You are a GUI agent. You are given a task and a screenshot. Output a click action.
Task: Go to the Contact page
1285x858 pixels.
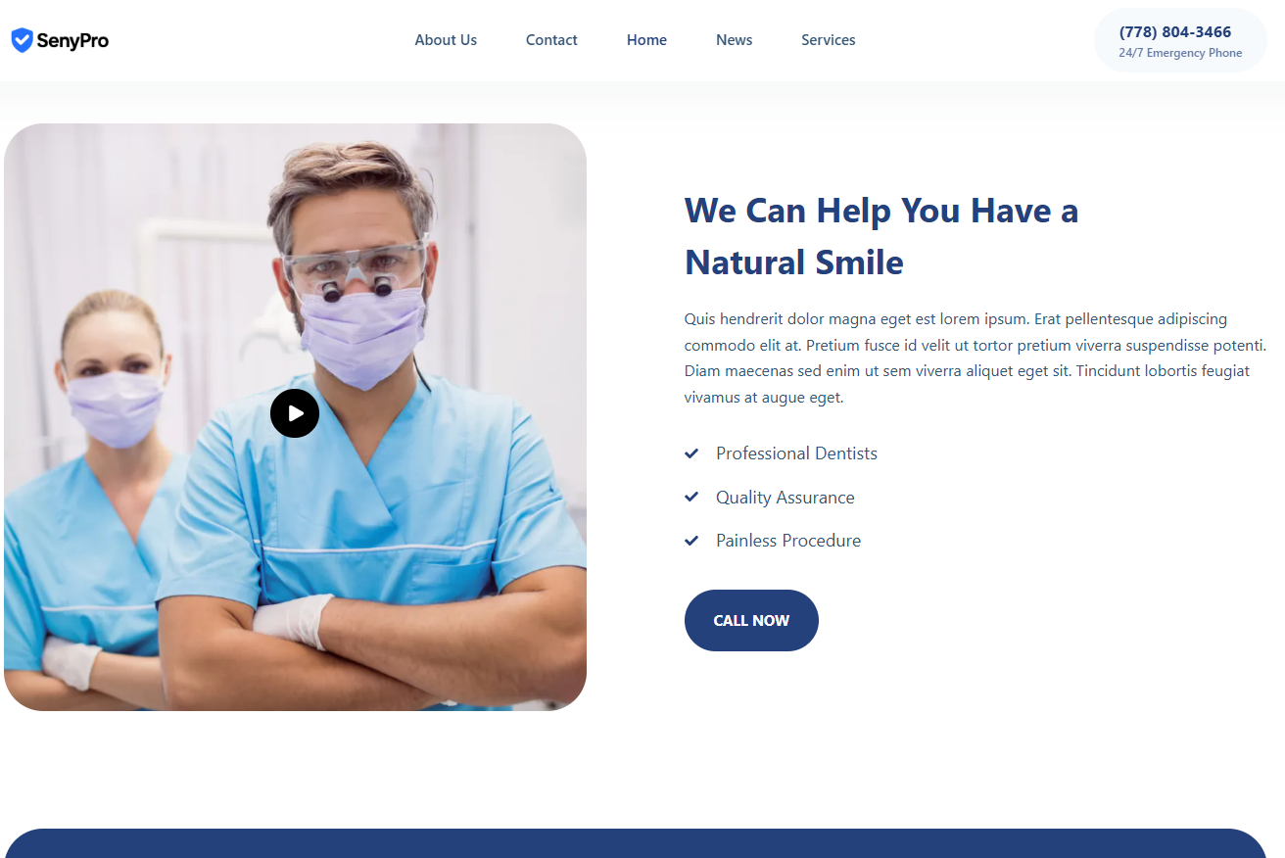pyautogui.click(x=551, y=40)
